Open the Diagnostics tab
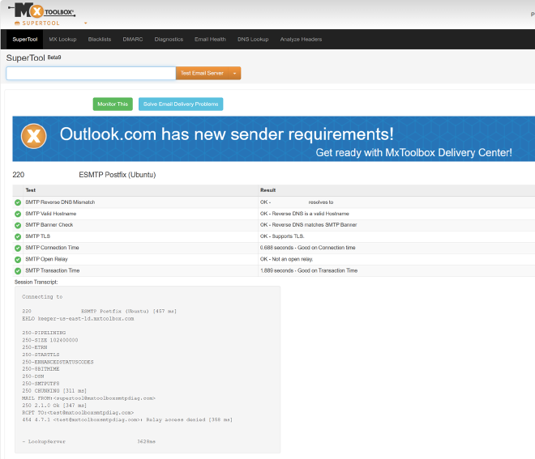The height and width of the screenshot is (459, 535). pos(169,39)
